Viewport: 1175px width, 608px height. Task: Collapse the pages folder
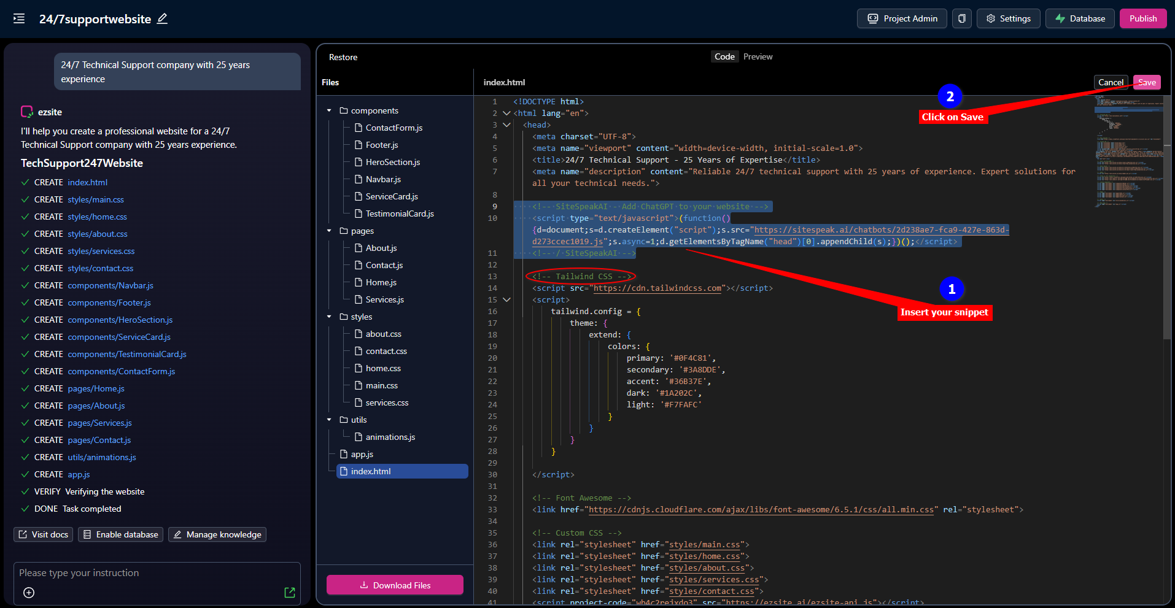point(329,231)
